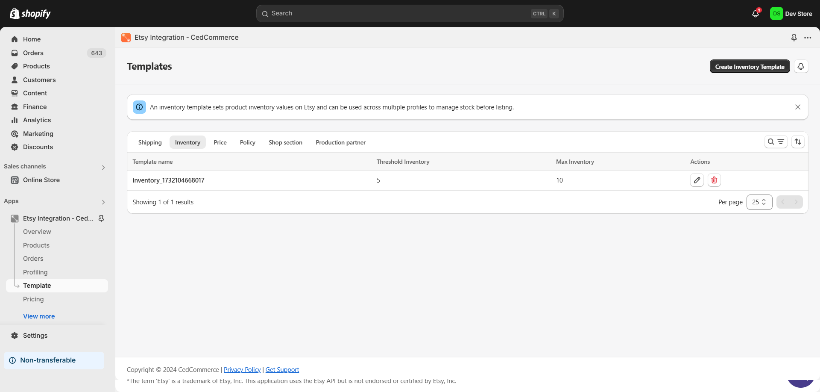The width and height of the screenshot is (820, 392).
Task: Open the Etsy app Products page
Action: tap(36, 245)
